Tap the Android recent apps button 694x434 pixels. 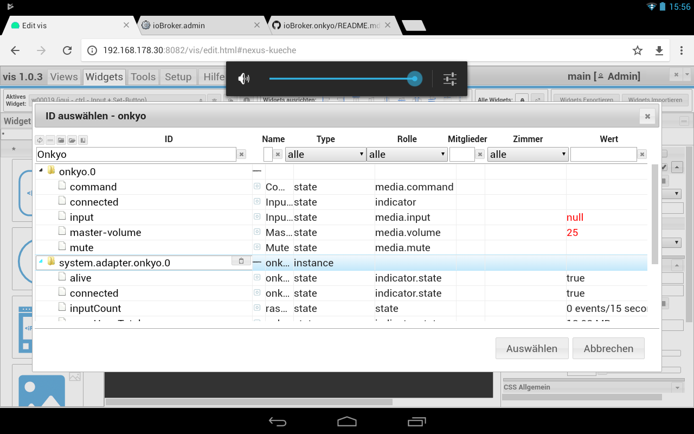pyautogui.click(x=416, y=422)
